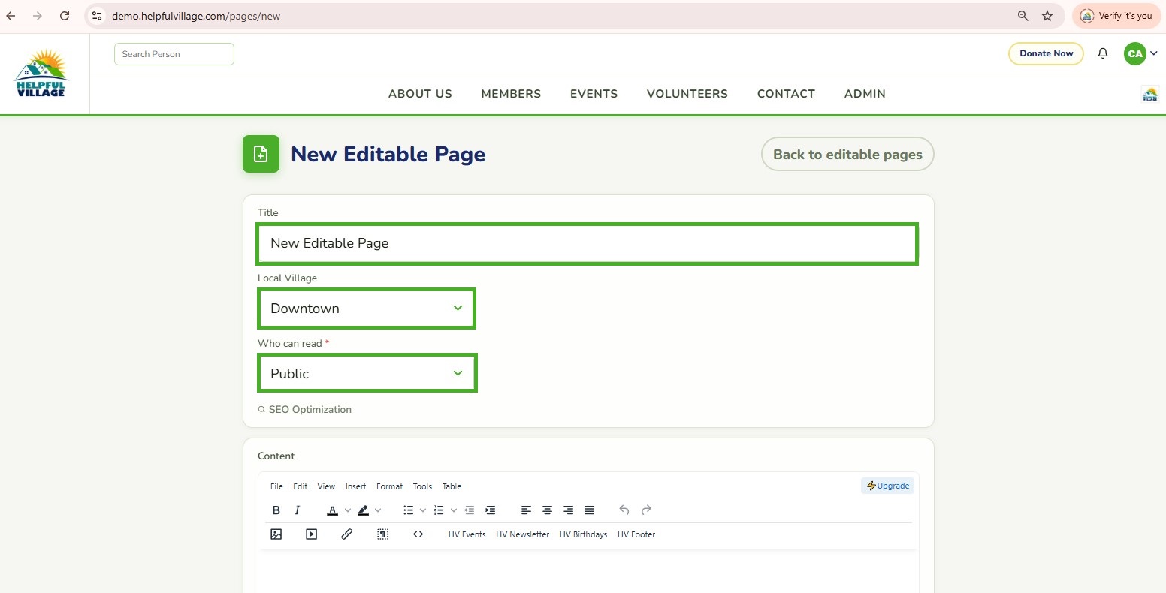Viewport: 1166px width, 593px height.
Task: Apply the background highlight color button
Action: pos(363,510)
